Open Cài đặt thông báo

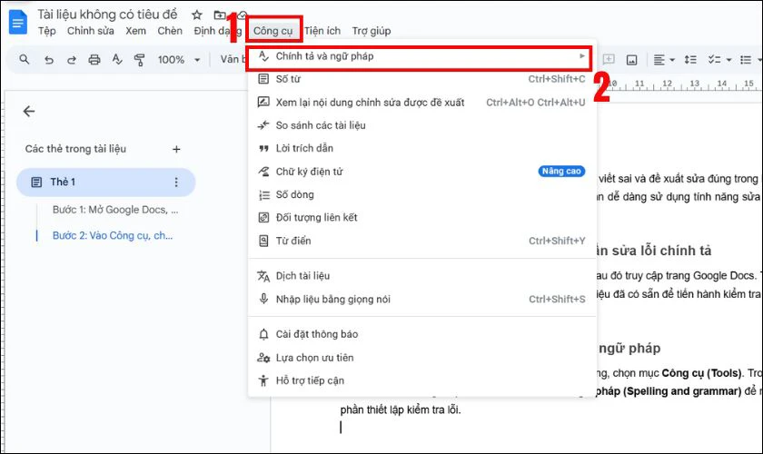(421, 334)
